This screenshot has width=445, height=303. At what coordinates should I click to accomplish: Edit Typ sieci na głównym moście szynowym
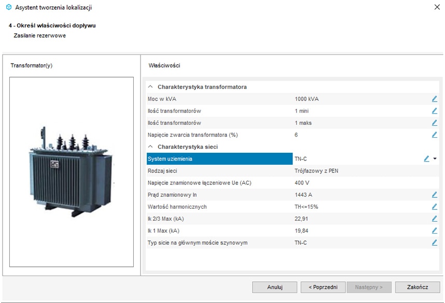[x=434, y=242]
